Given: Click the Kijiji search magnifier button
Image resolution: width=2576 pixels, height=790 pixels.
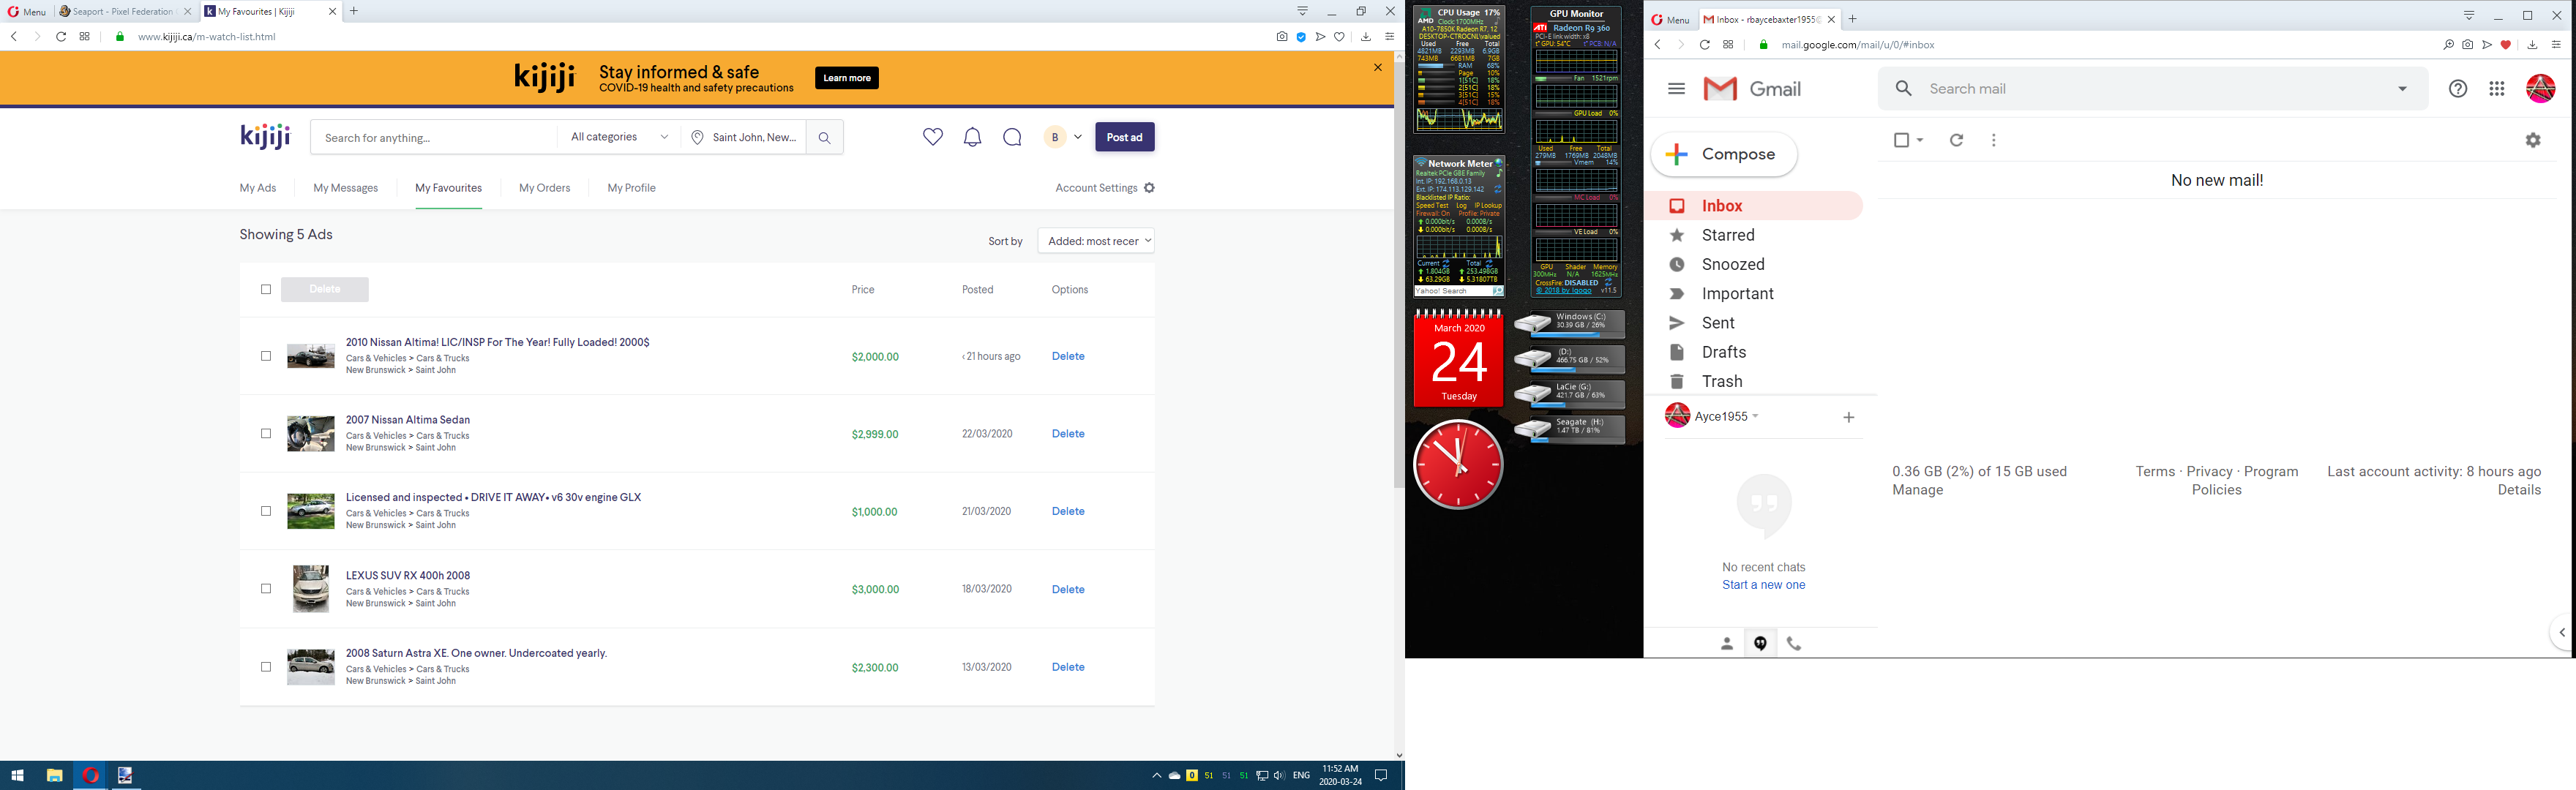Looking at the screenshot, I should (824, 138).
